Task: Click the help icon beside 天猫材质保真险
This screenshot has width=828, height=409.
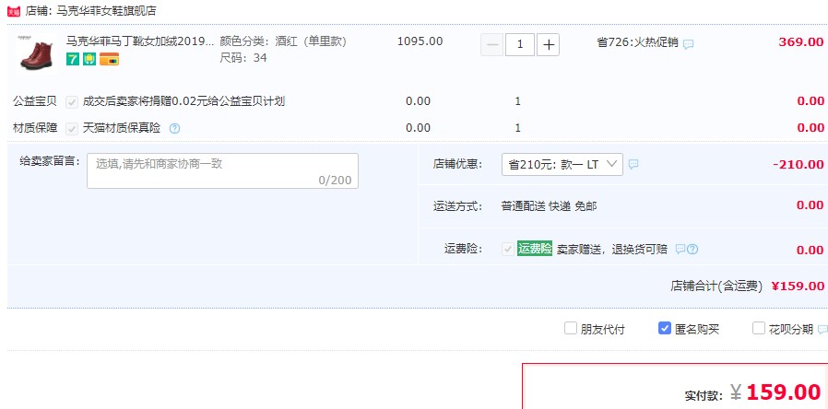Action: coord(175,128)
